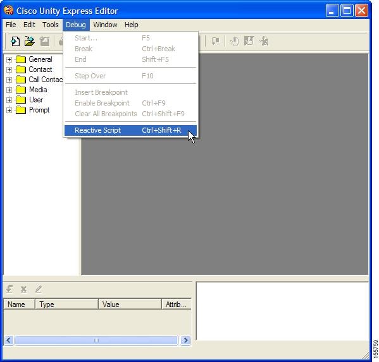Open the Window menu
379x362 pixels.
[105, 25]
